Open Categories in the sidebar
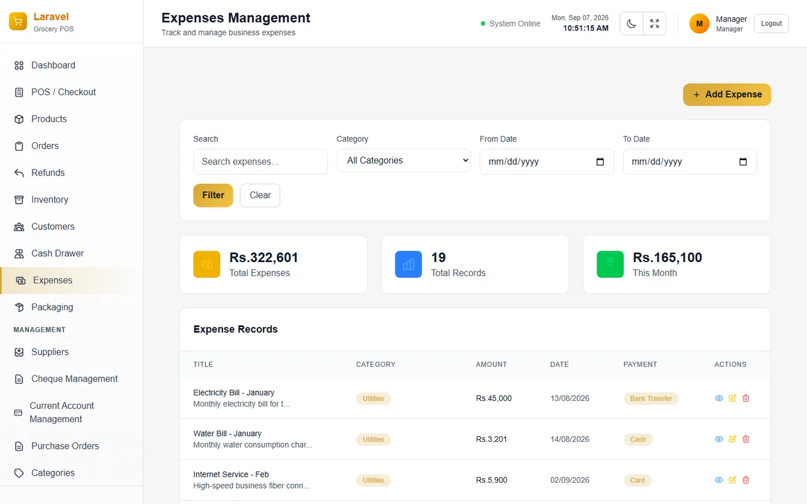Viewport: 807px width, 504px height. pos(71,473)
